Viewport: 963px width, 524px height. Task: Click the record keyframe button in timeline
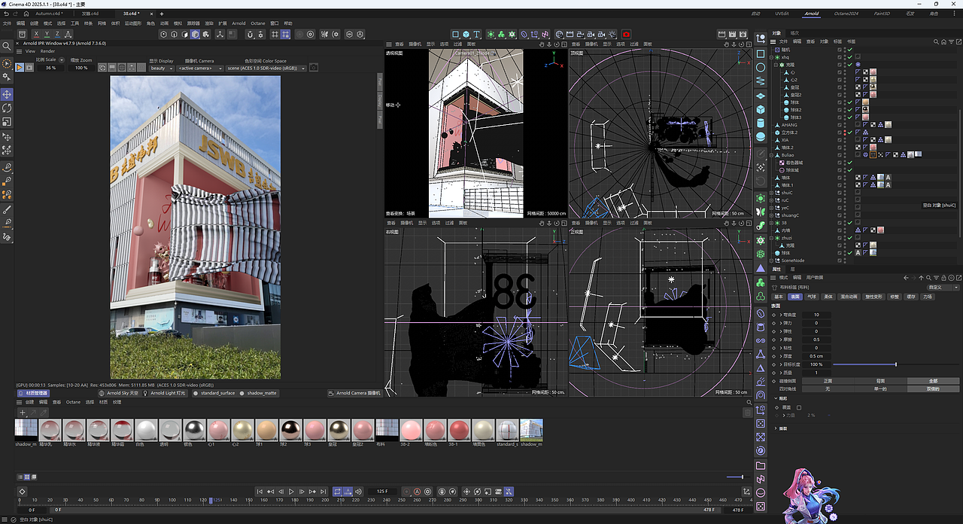pyautogui.click(x=407, y=492)
